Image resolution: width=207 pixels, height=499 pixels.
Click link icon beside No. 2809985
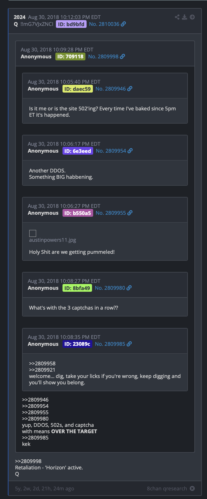click(x=129, y=344)
